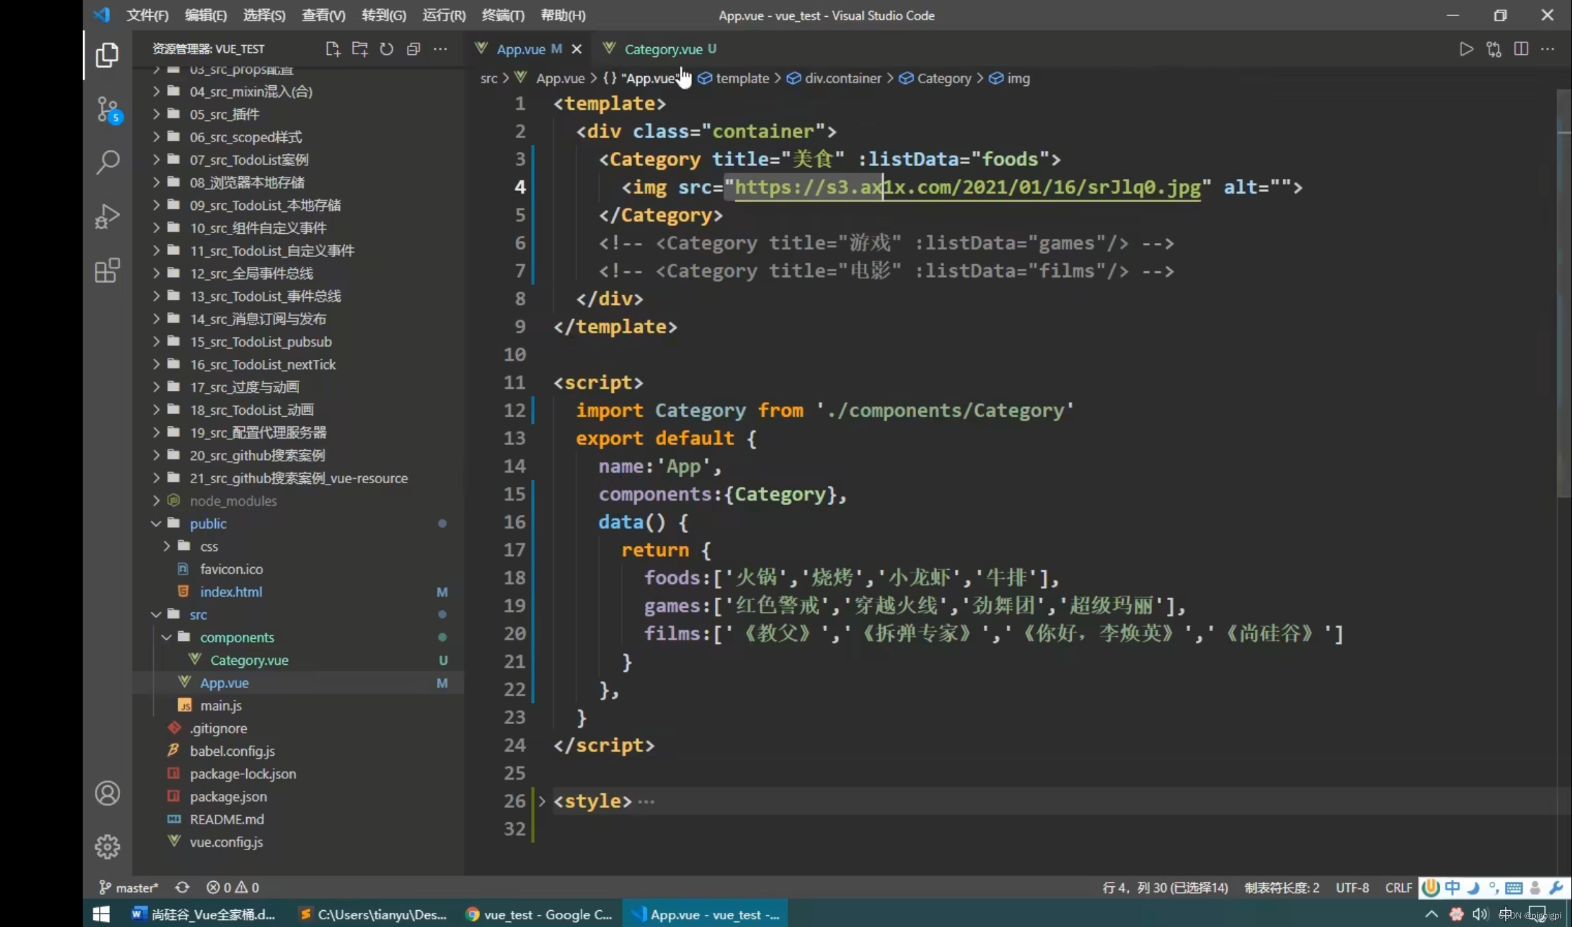Screen dimensions: 1572x927
Task: Open the 选择(S) menu
Action: tap(264, 15)
